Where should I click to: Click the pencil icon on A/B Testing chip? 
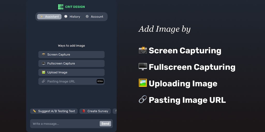(34, 111)
